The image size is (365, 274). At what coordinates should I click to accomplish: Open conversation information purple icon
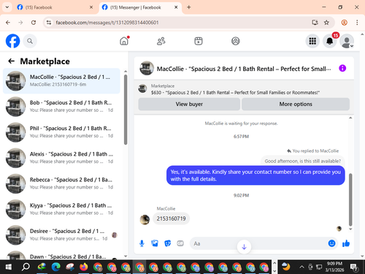point(342,68)
